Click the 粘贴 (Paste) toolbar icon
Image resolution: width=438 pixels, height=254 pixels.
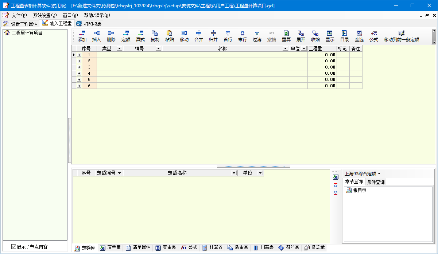point(170,36)
